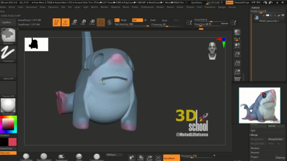Image resolution: width=287 pixels, height=161 pixels.
Task: Open the Stroke menu
Action: coord(180,7)
